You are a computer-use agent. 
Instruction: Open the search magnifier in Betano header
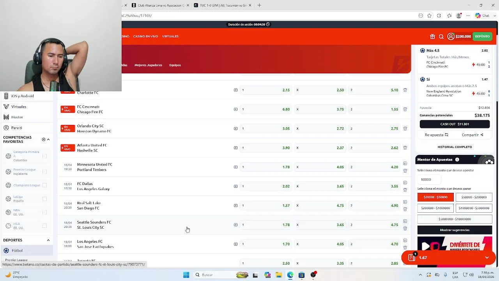point(441,36)
